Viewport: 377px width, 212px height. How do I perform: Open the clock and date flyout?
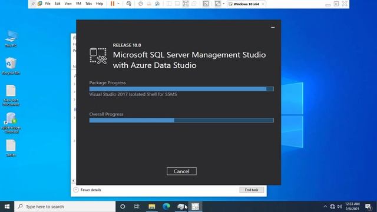(x=352, y=207)
